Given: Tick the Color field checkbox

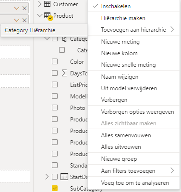Looking at the screenshot, I should (x=55, y=61).
